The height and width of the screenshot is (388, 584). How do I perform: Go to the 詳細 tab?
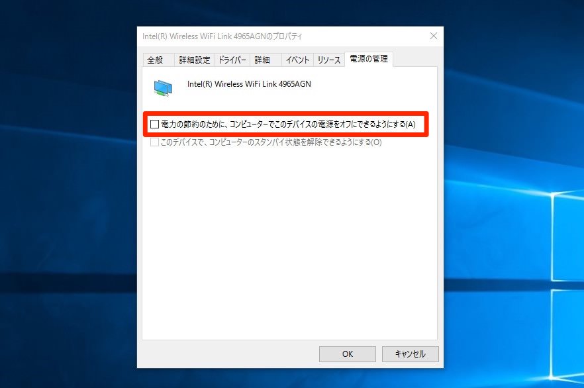pos(265,60)
